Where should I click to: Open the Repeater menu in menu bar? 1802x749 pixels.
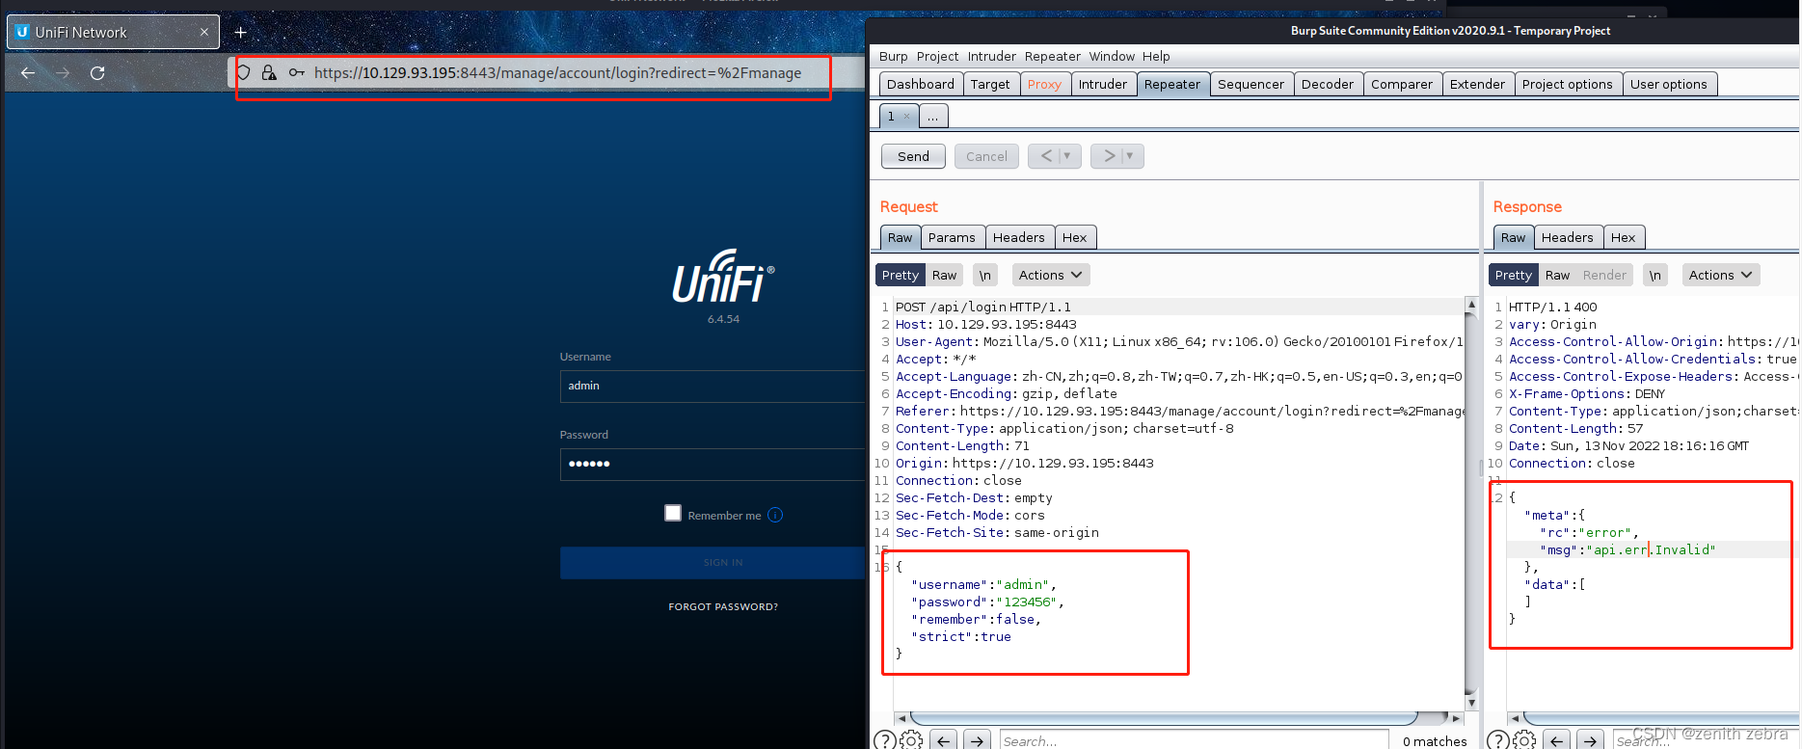(1052, 57)
